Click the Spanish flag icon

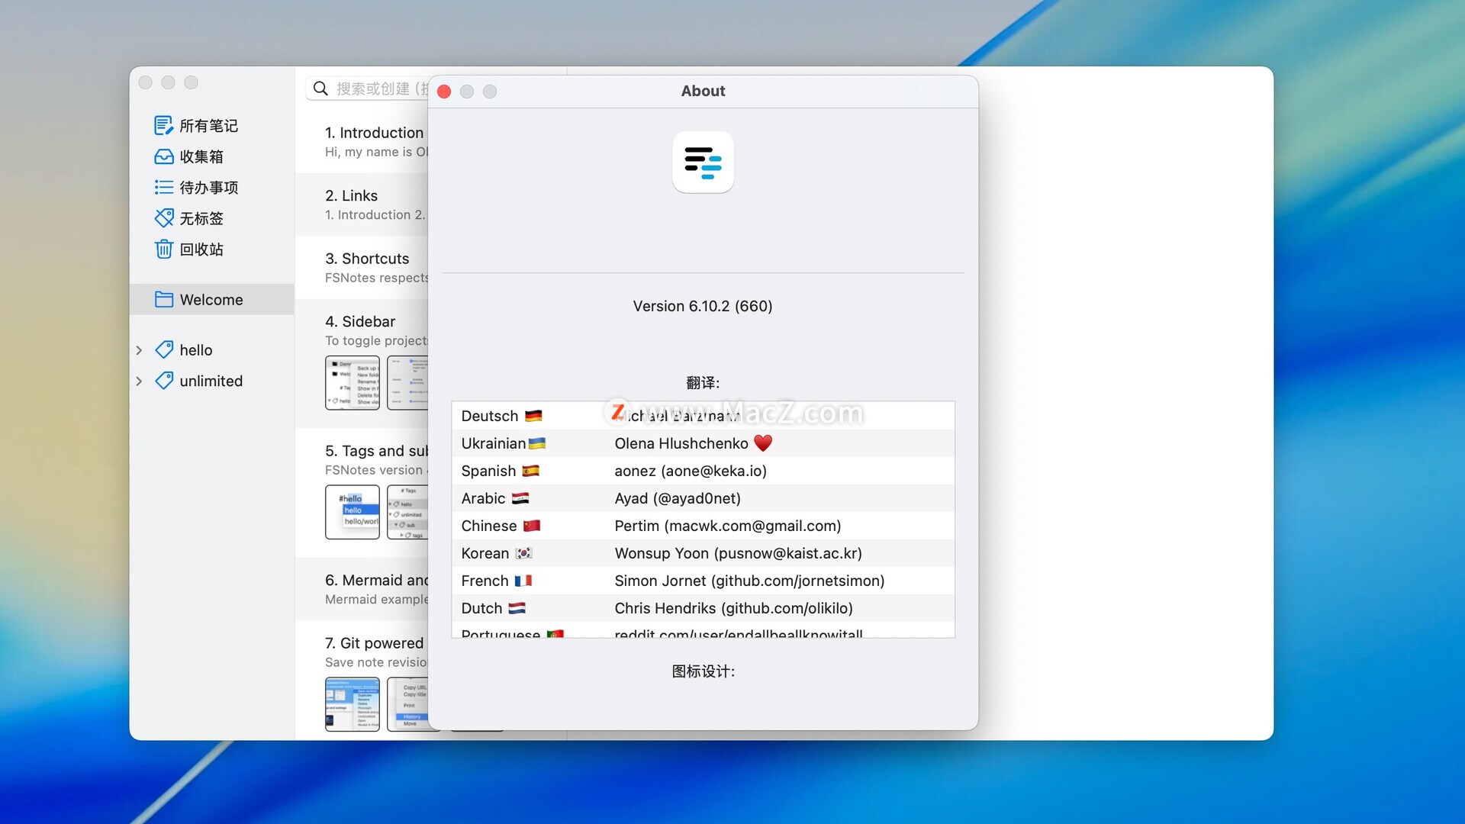pos(530,471)
